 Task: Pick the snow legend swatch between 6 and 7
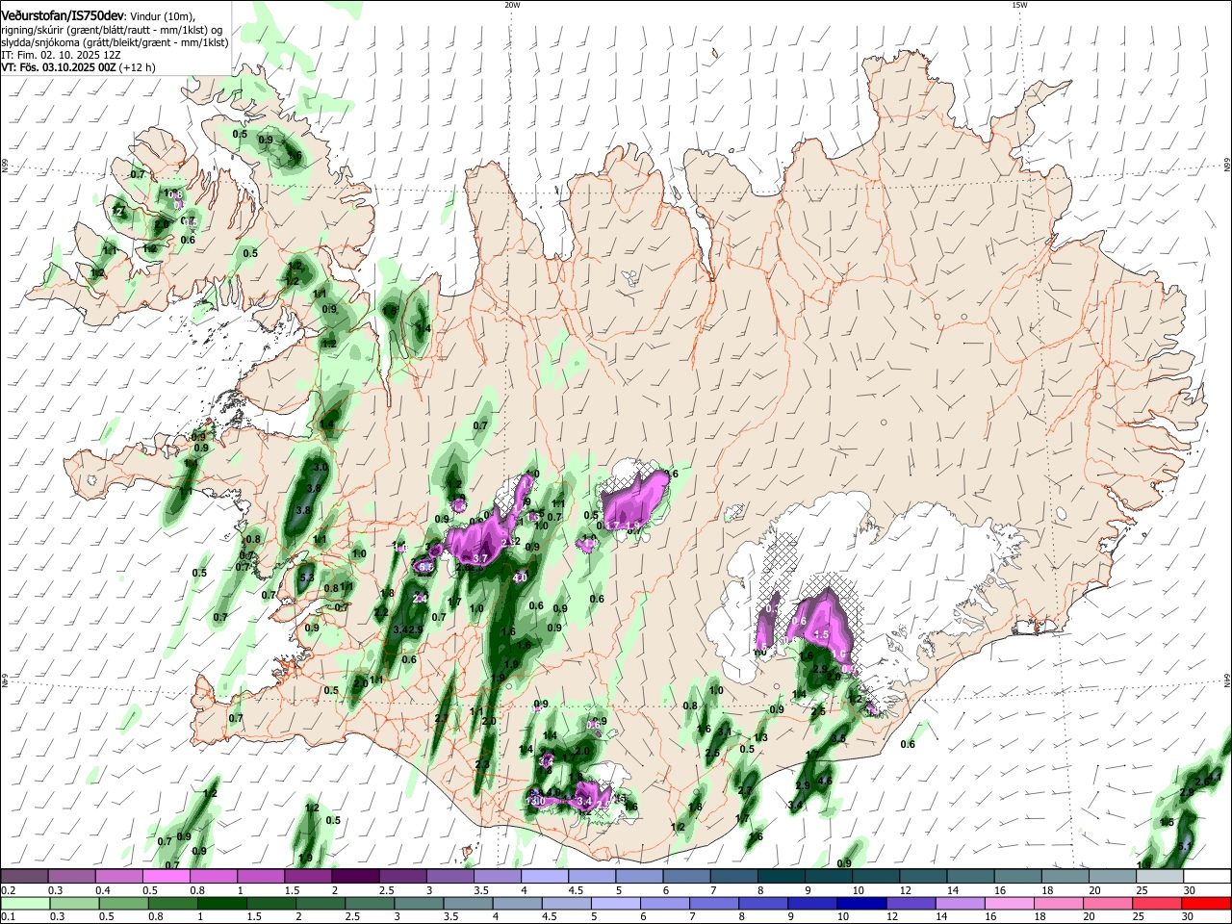686,876
